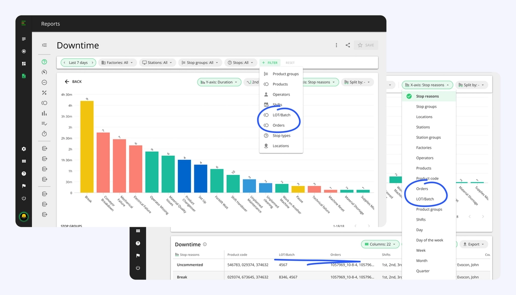Select Station groups in X-axis list
516x295 pixels.
click(x=429, y=138)
